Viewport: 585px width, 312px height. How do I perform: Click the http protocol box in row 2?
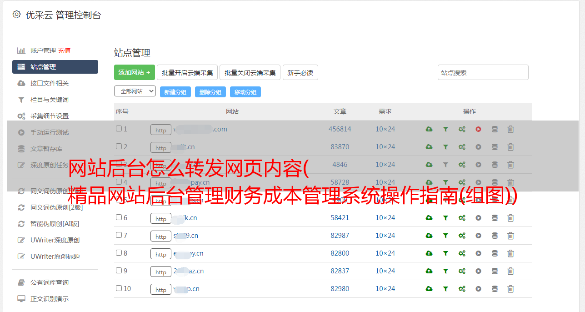pos(161,148)
